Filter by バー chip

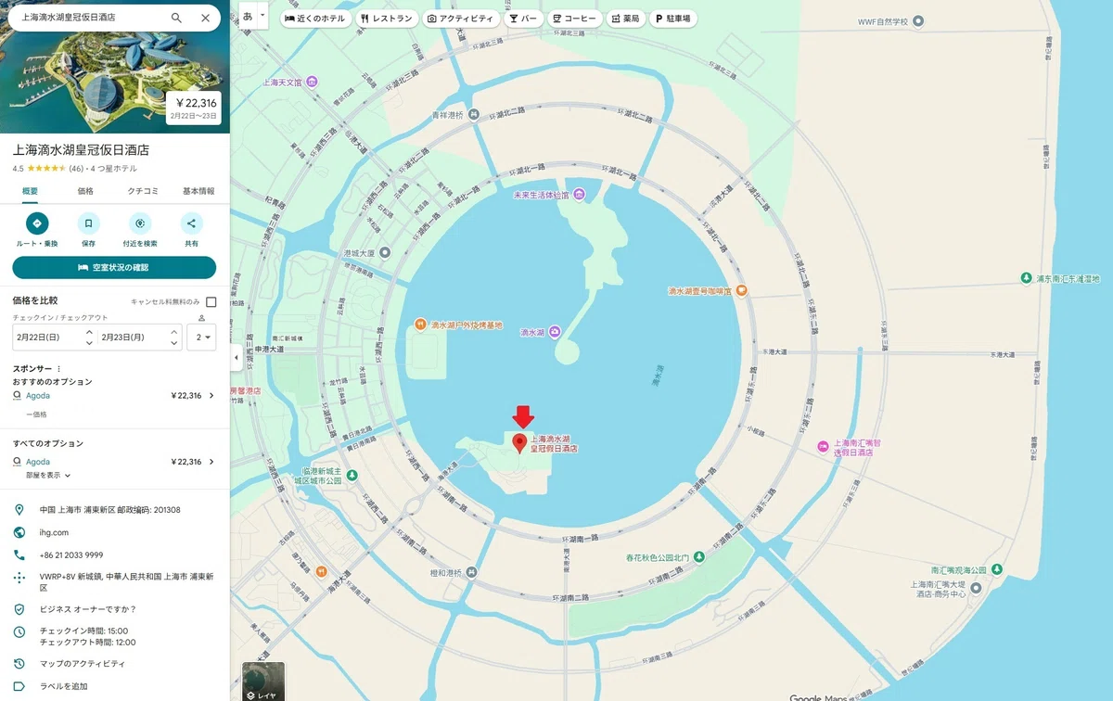pyautogui.click(x=523, y=19)
